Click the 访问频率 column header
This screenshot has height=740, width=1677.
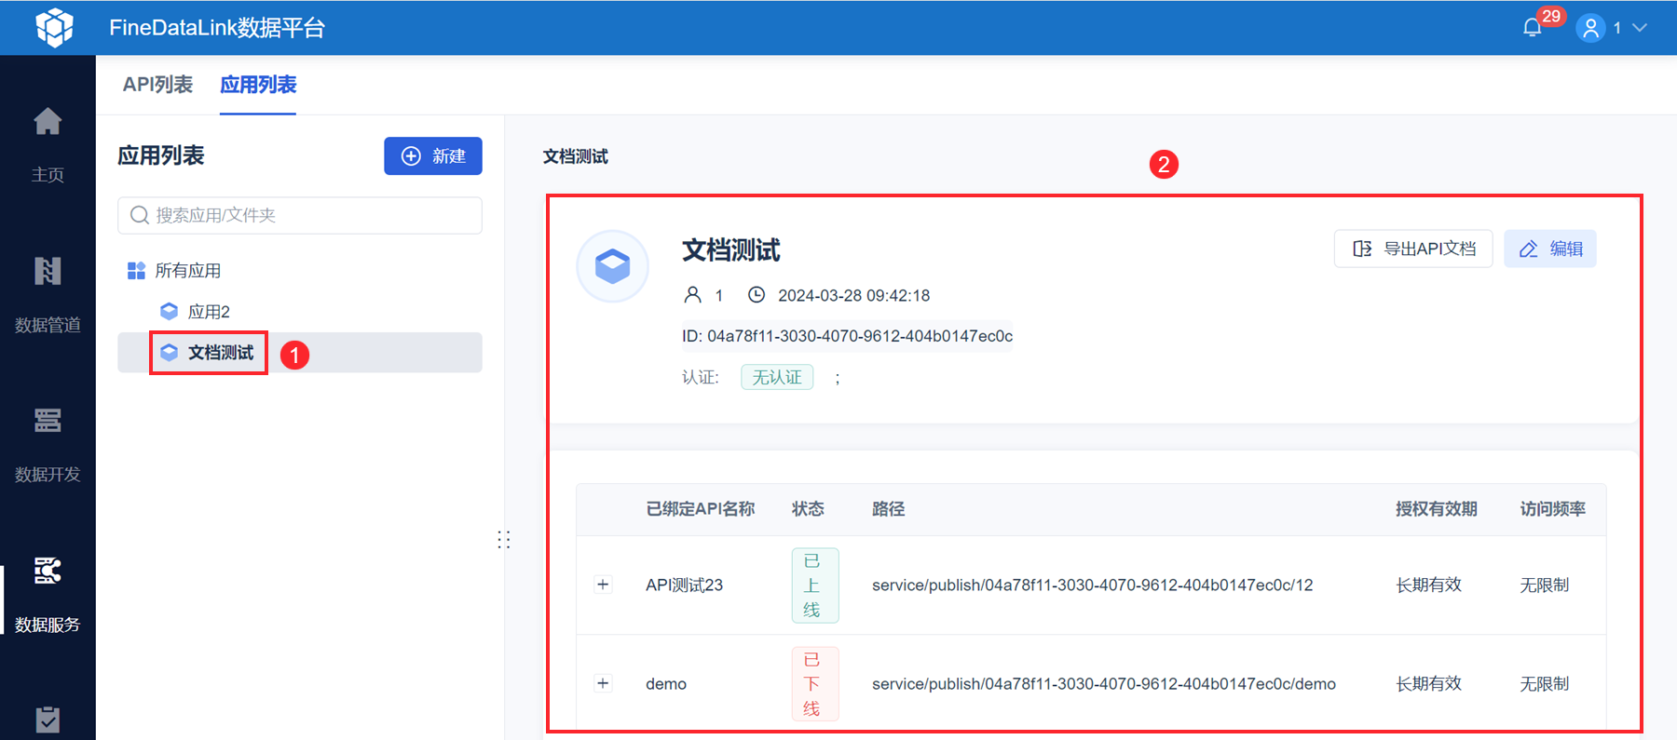point(1553,509)
